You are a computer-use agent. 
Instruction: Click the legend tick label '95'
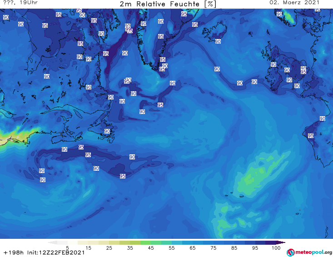255,248
